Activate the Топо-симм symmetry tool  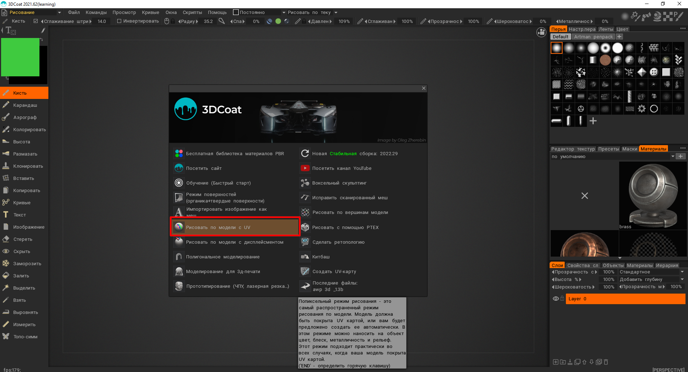coord(24,337)
